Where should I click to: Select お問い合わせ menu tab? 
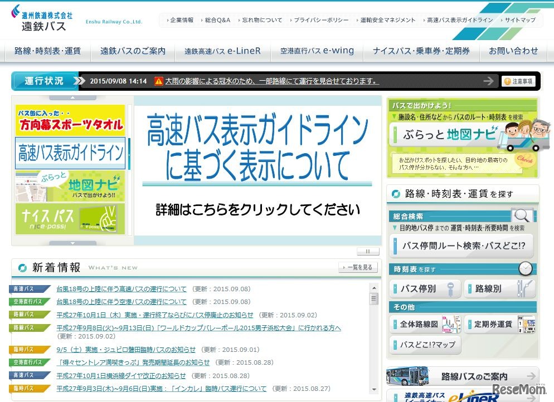[513, 51]
